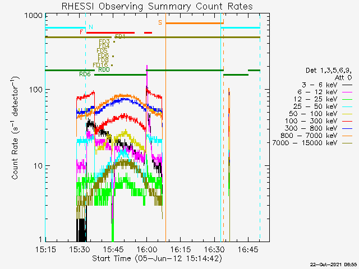359x269 pixels.
Task: Select the 300 - 800 keV legend label
Action: (x=311, y=128)
